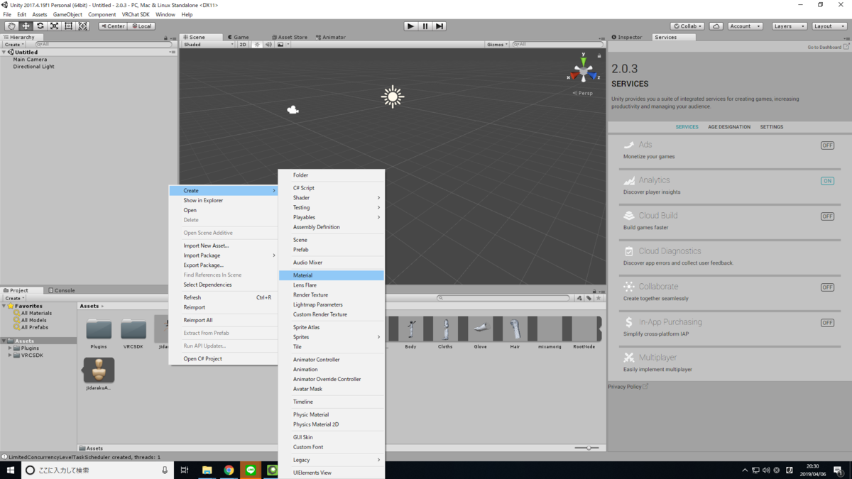The width and height of the screenshot is (852, 479).
Task: Select the Rect Transform tool
Action: pos(68,26)
